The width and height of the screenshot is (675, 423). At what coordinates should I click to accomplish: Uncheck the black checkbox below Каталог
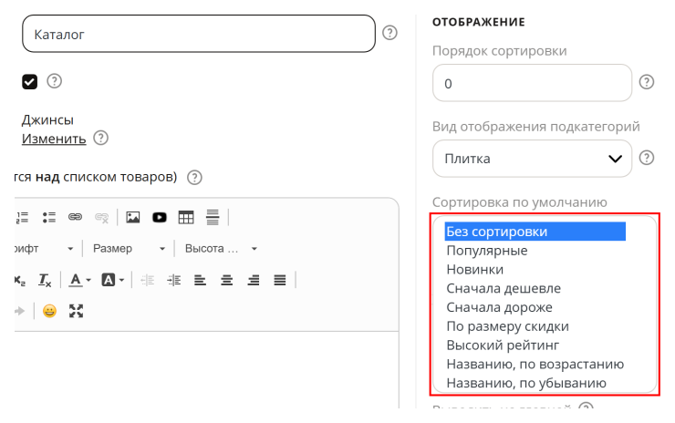point(30,81)
